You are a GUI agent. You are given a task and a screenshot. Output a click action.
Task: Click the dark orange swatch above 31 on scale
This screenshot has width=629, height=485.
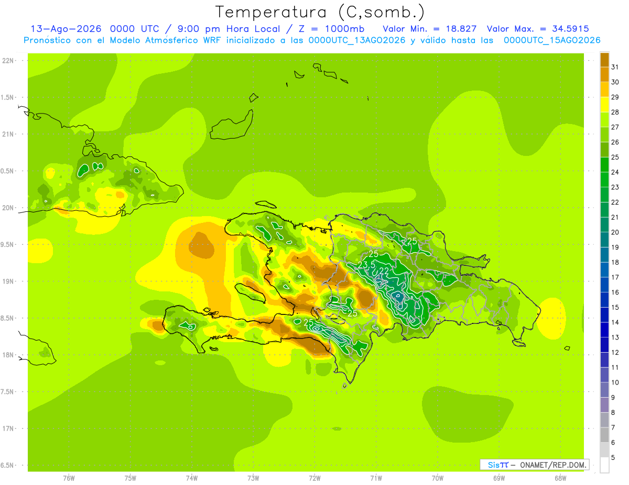[604, 60]
